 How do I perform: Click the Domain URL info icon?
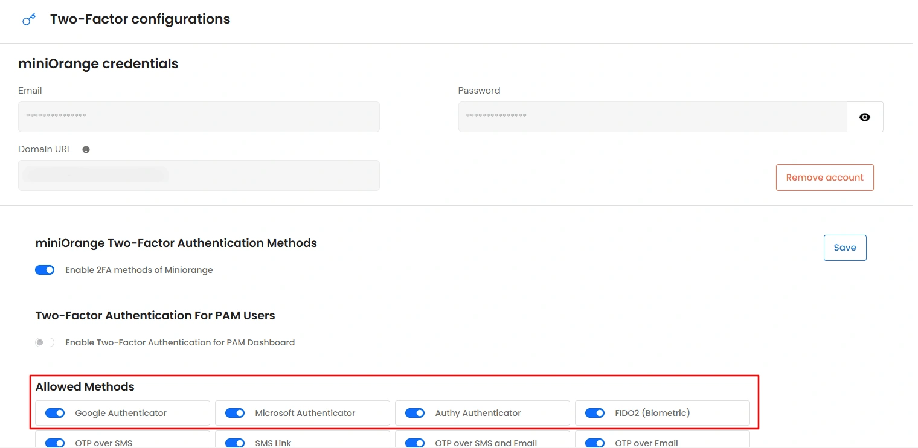click(x=86, y=149)
